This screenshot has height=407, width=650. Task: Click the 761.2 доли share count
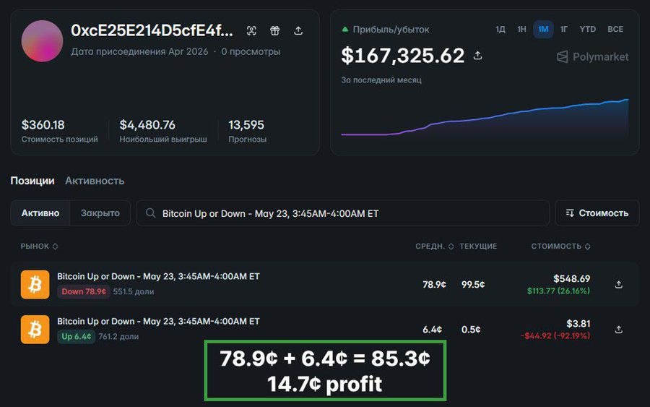(118, 336)
